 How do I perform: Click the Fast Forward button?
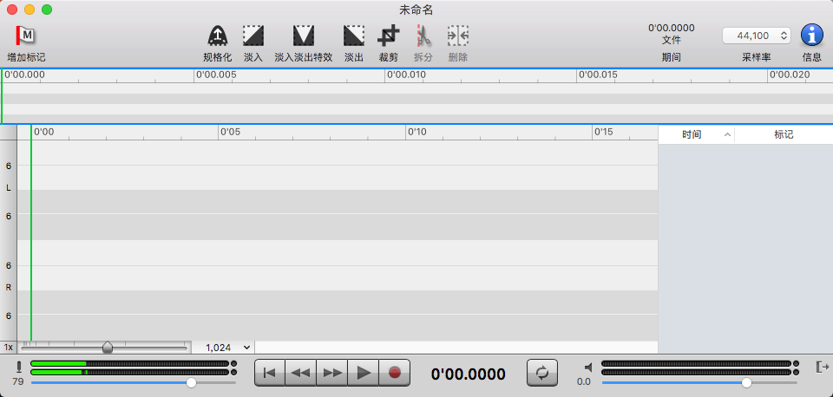(x=332, y=373)
